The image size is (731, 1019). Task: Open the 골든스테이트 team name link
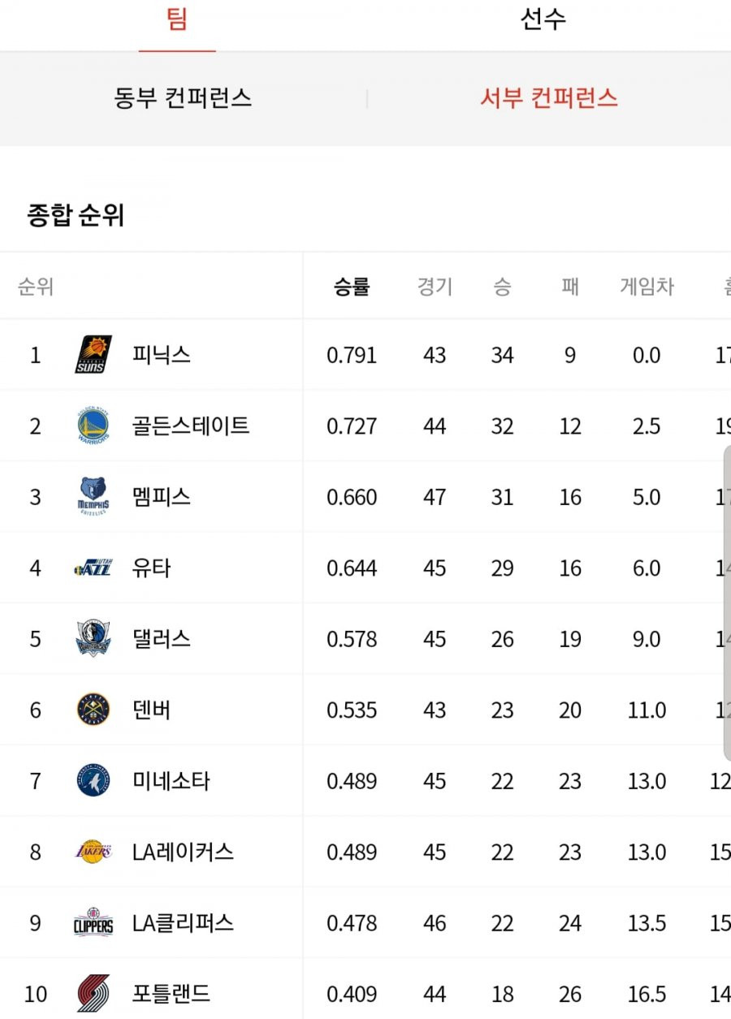point(191,425)
